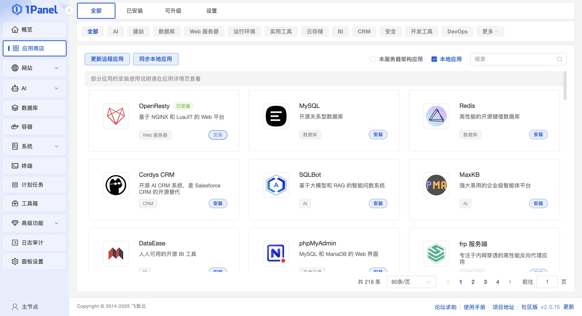The height and width of the screenshot is (316, 582).
Task: Open the Cordys CRM app icon
Action: [x=116, y=185]
